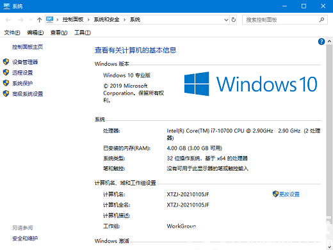The width and height of the screenshot is (333, 250).
Task: Click the blue help question mark icon
Action: (x=321, y=42)
